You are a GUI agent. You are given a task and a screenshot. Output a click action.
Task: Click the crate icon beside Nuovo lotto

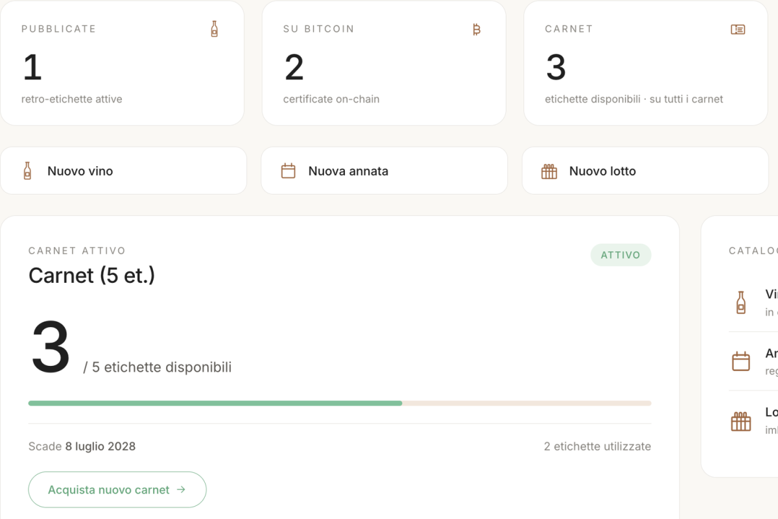coord(549,171)
